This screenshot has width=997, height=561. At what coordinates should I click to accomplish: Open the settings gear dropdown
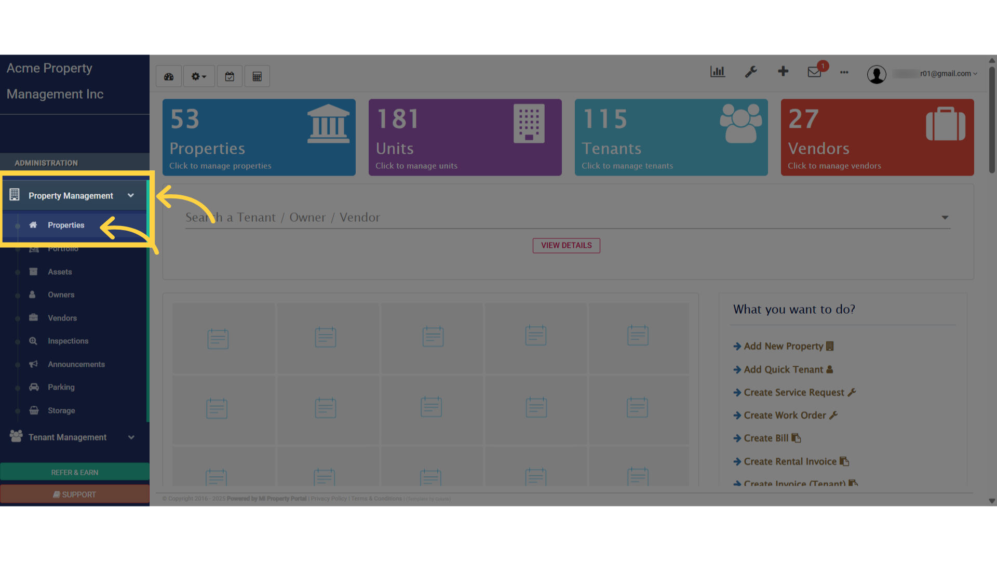(198, 76)
